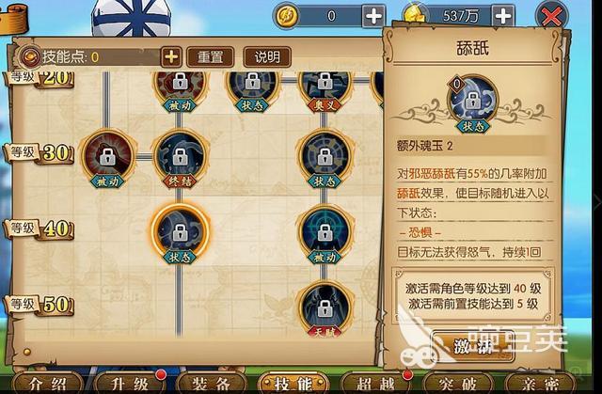
Task: Switch to the 升级 tab
Action: pyautogui.click(x=130, y=383)
